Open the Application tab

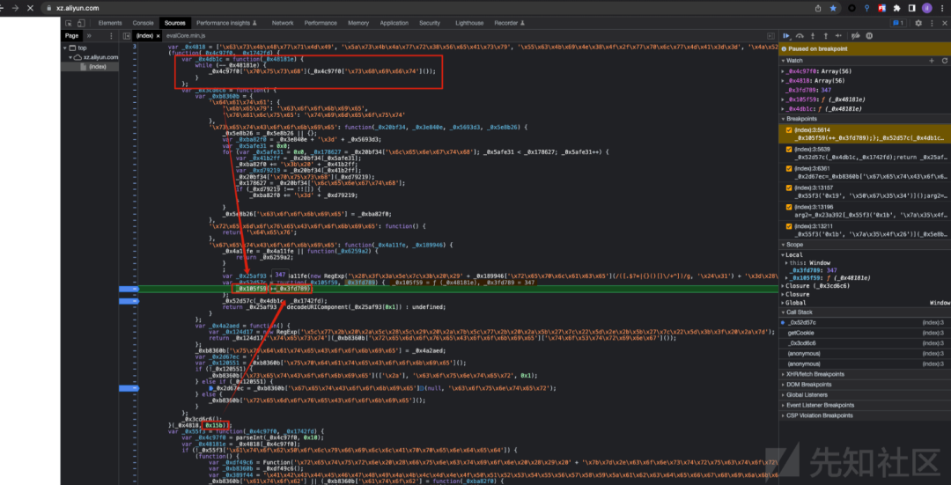tap(394, 23)
